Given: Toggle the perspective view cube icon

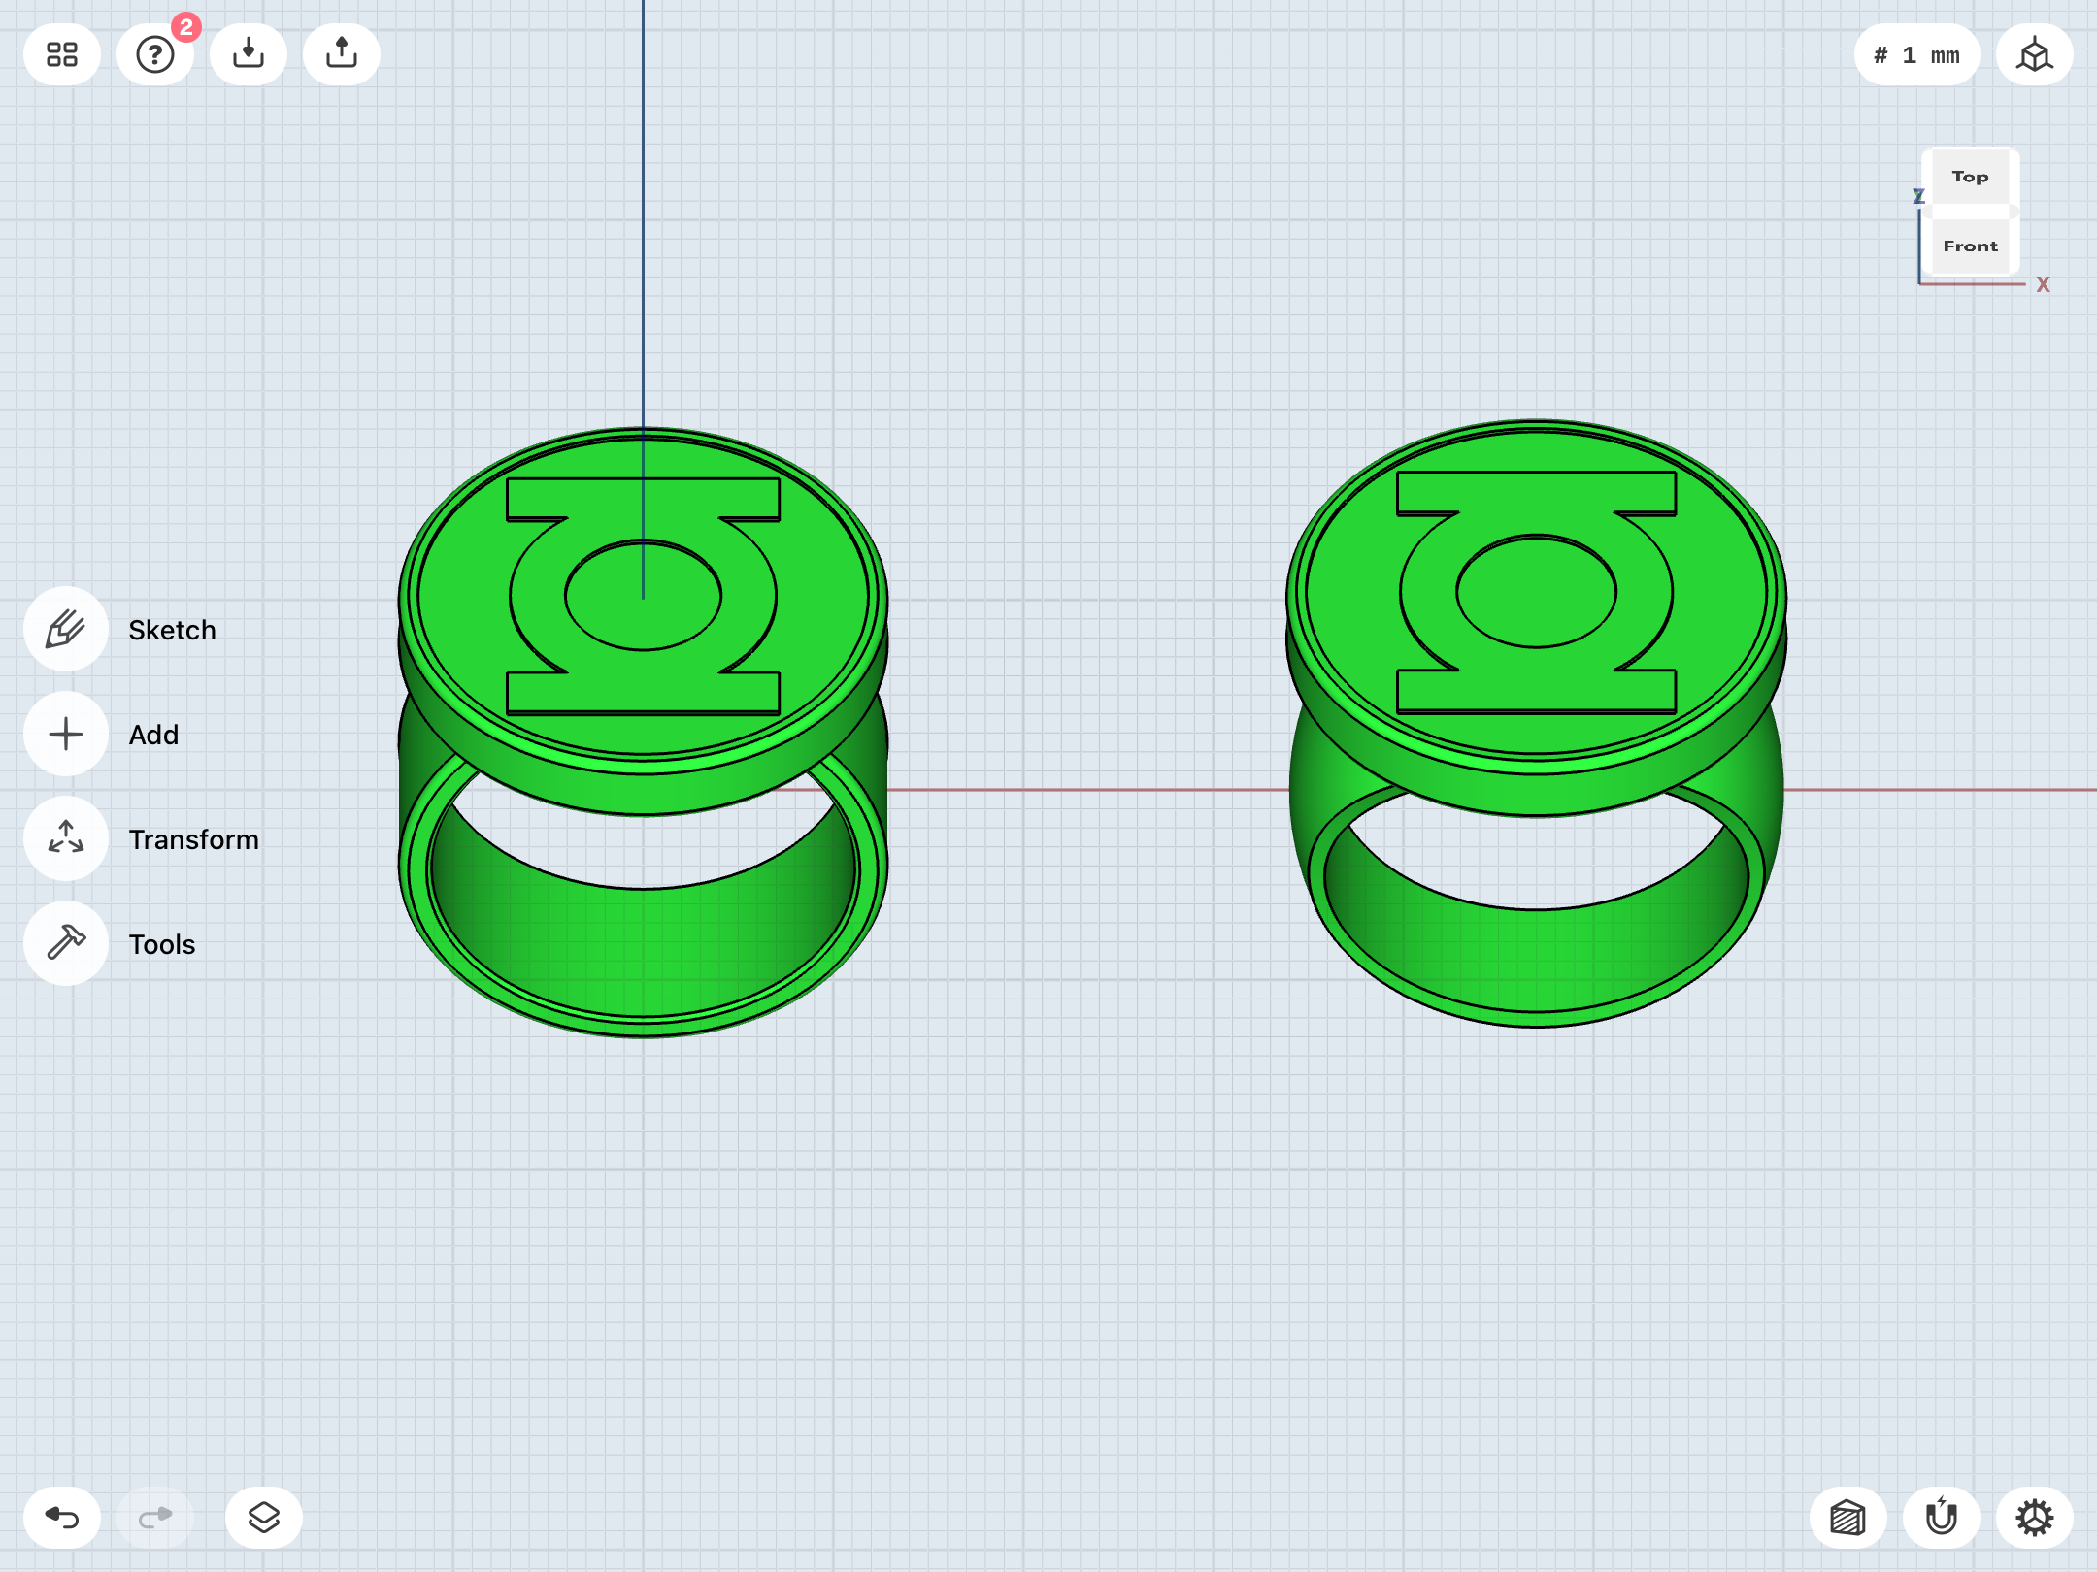Looking at the screenshot, I should 2035,54.
